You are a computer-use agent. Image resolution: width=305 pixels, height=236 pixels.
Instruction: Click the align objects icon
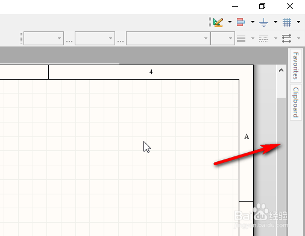coord(241,22)
